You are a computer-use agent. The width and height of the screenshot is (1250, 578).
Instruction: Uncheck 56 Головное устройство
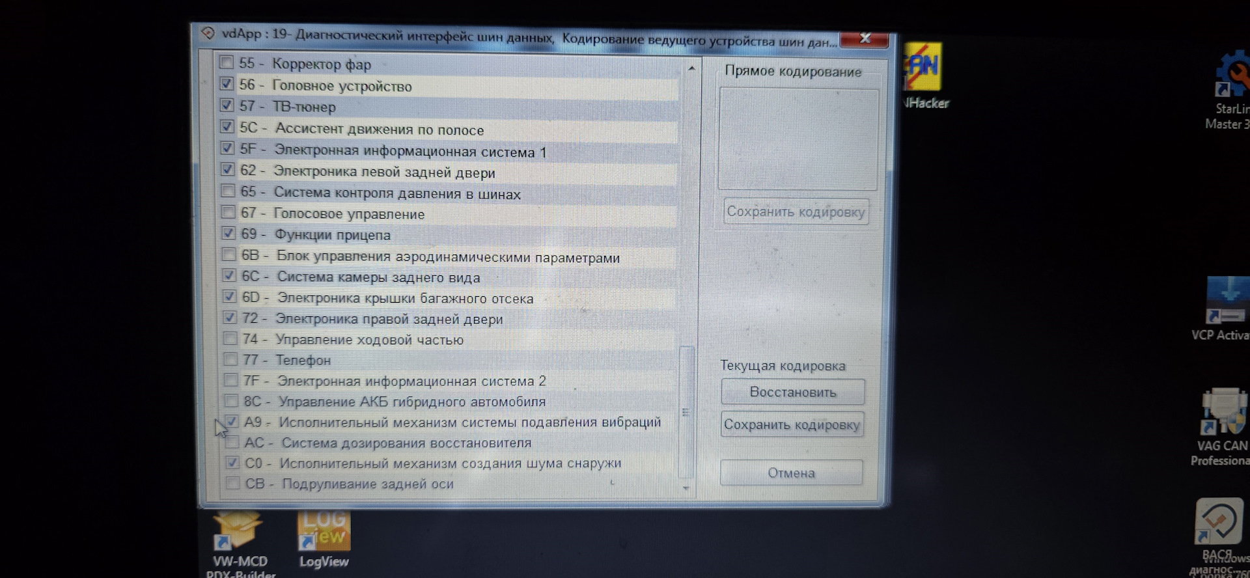point(227,84)
